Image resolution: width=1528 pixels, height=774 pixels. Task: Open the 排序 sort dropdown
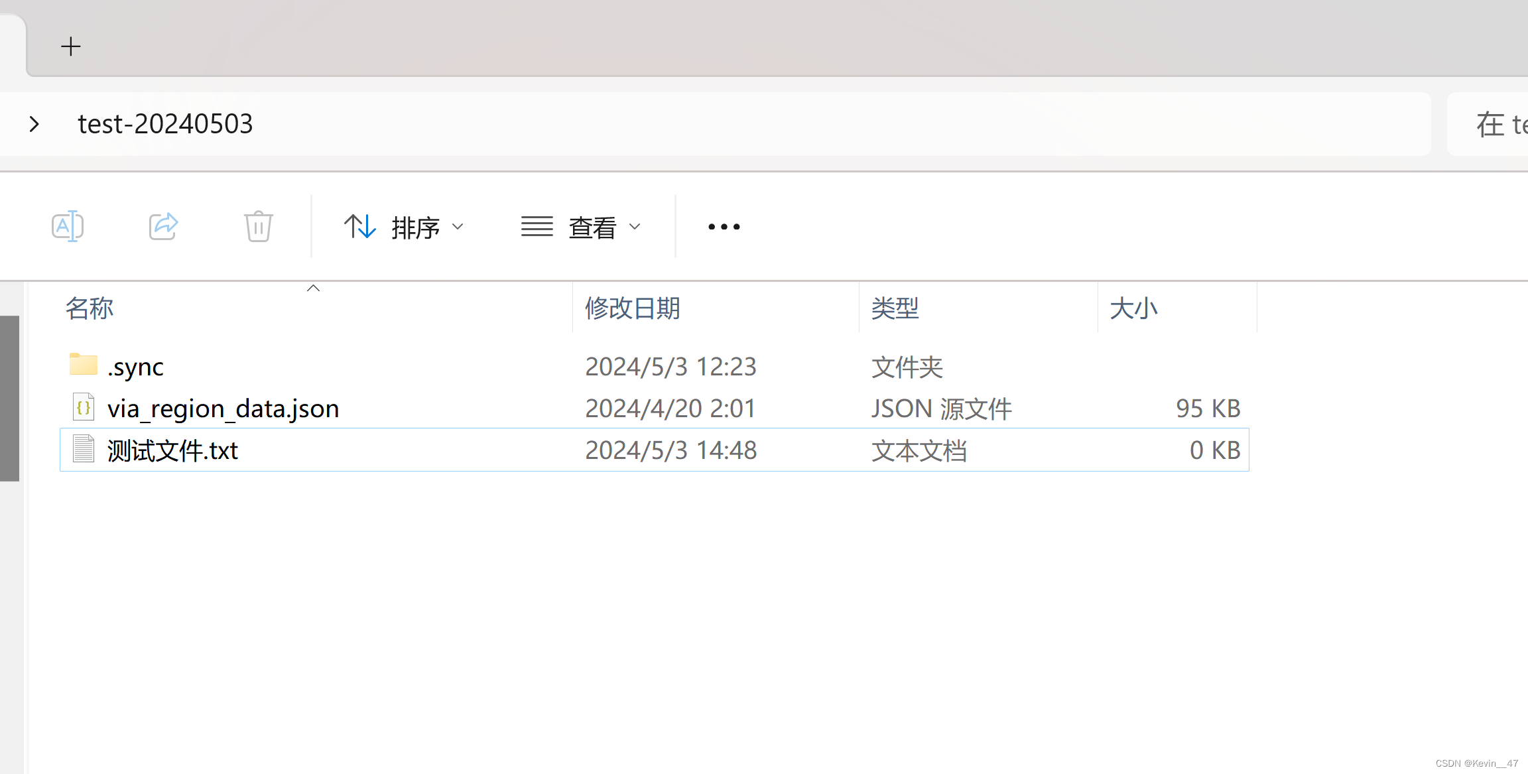click(403, 227)
